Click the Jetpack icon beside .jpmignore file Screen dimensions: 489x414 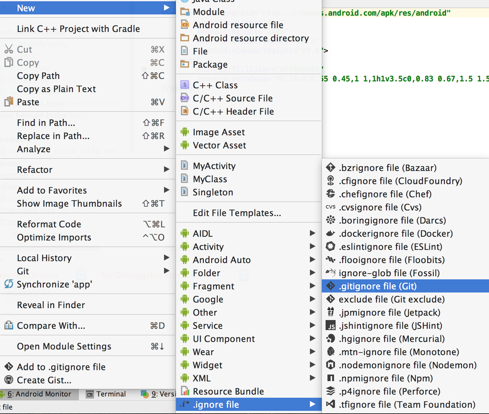click(x=330, y=312)
